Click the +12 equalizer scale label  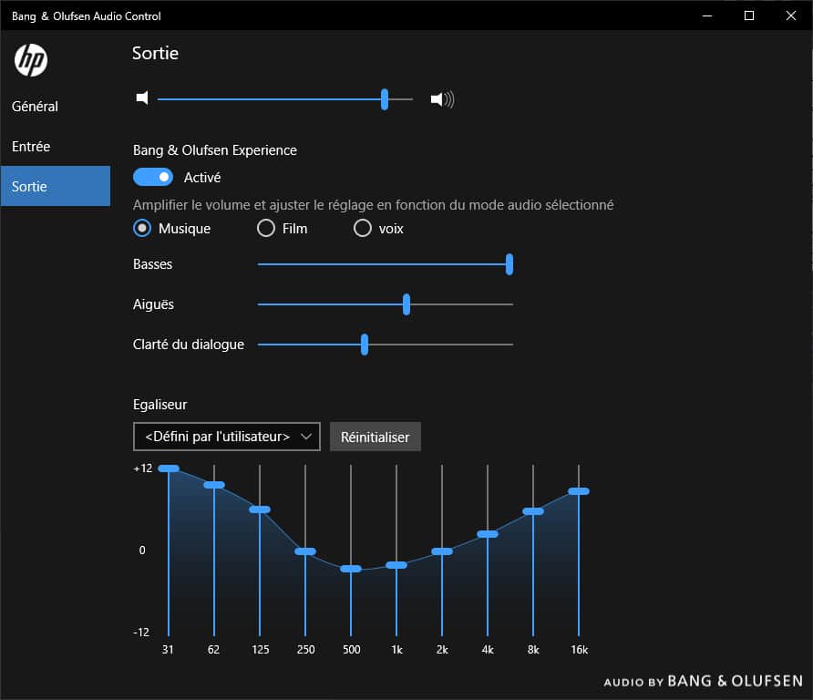(142, 468)
